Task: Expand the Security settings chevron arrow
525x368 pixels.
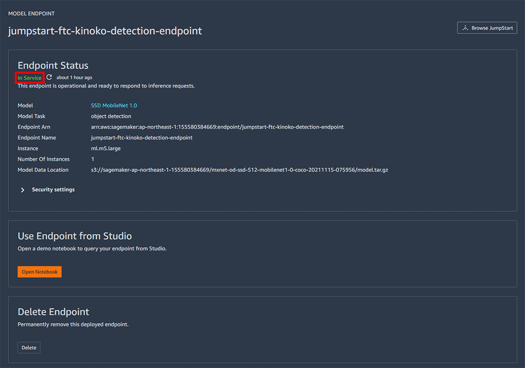Action: click(x=23, y=190)
